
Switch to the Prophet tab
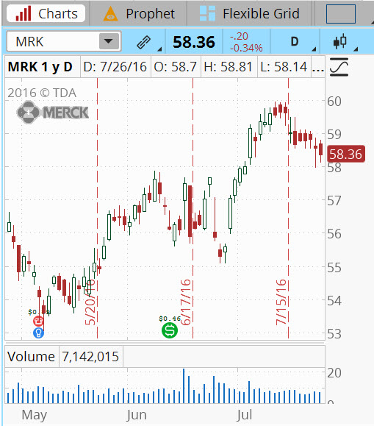pos(138,13)
